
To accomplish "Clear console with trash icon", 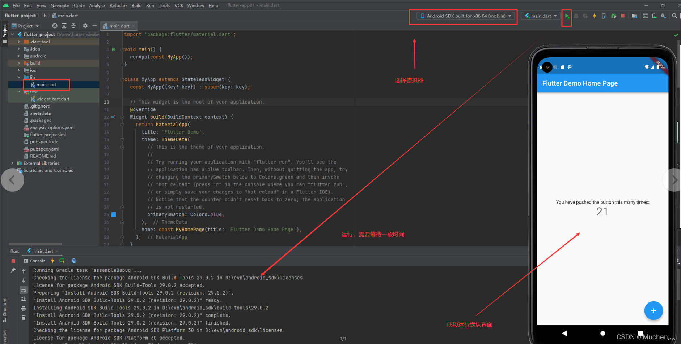I will 24,318.
